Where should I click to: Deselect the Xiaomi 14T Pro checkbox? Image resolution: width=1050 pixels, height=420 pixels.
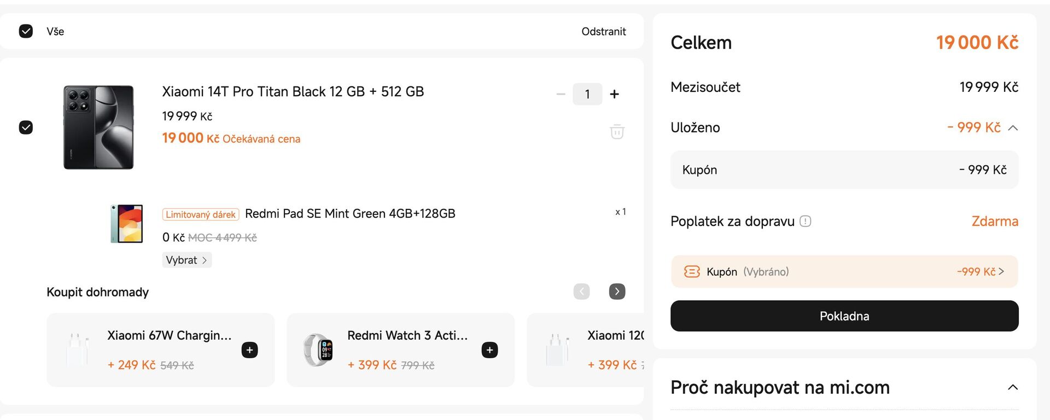coord(26,127)
